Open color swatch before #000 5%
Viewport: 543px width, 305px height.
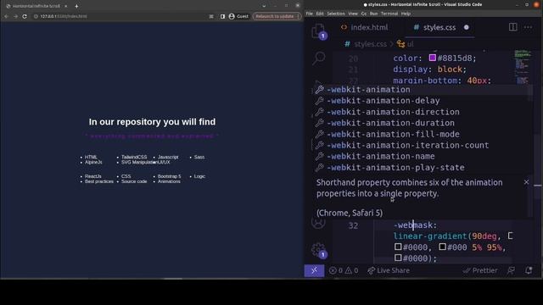[442, 247]
